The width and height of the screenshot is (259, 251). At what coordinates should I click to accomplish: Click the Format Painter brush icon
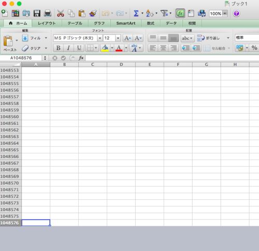point(93,13)
